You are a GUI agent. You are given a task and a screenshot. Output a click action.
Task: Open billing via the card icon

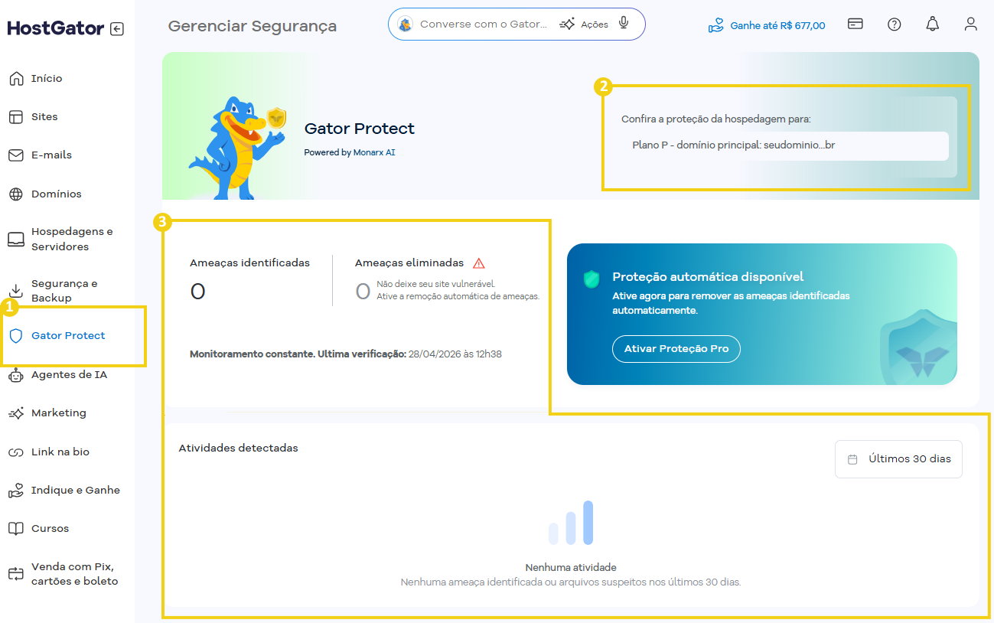point(855,24)
